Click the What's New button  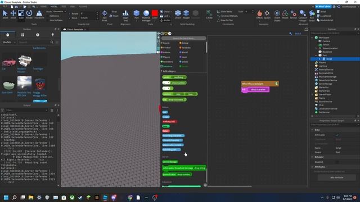point(323,7)
